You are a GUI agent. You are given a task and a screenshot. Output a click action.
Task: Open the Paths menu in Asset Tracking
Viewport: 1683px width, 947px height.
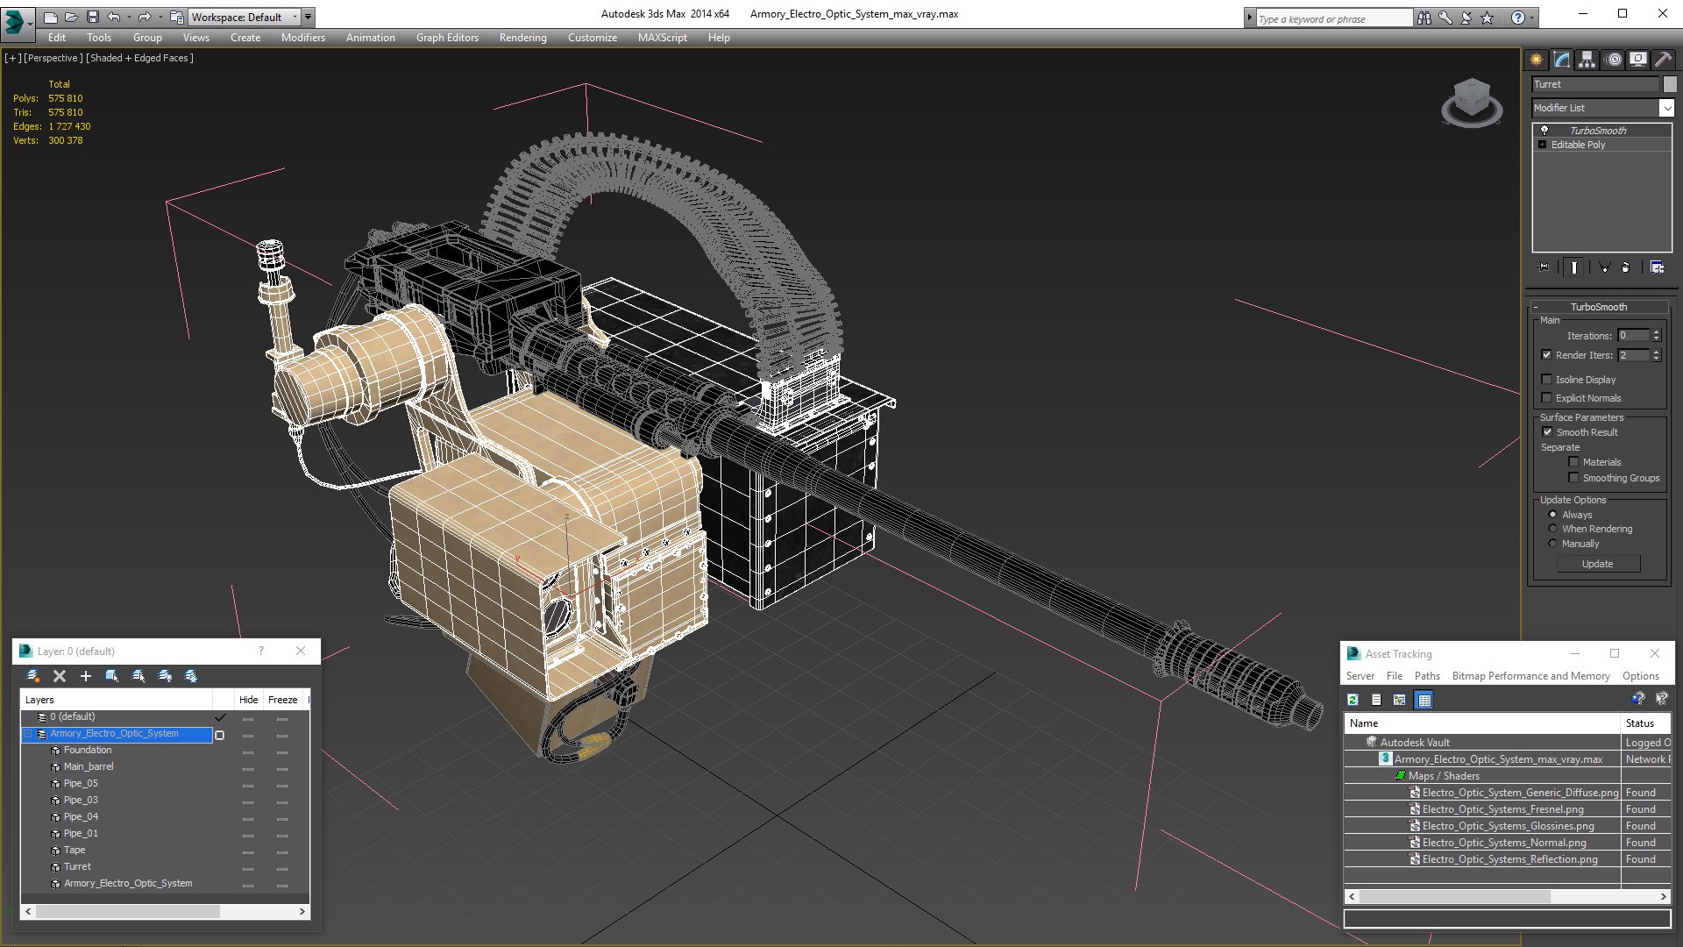pos(1427,676)
